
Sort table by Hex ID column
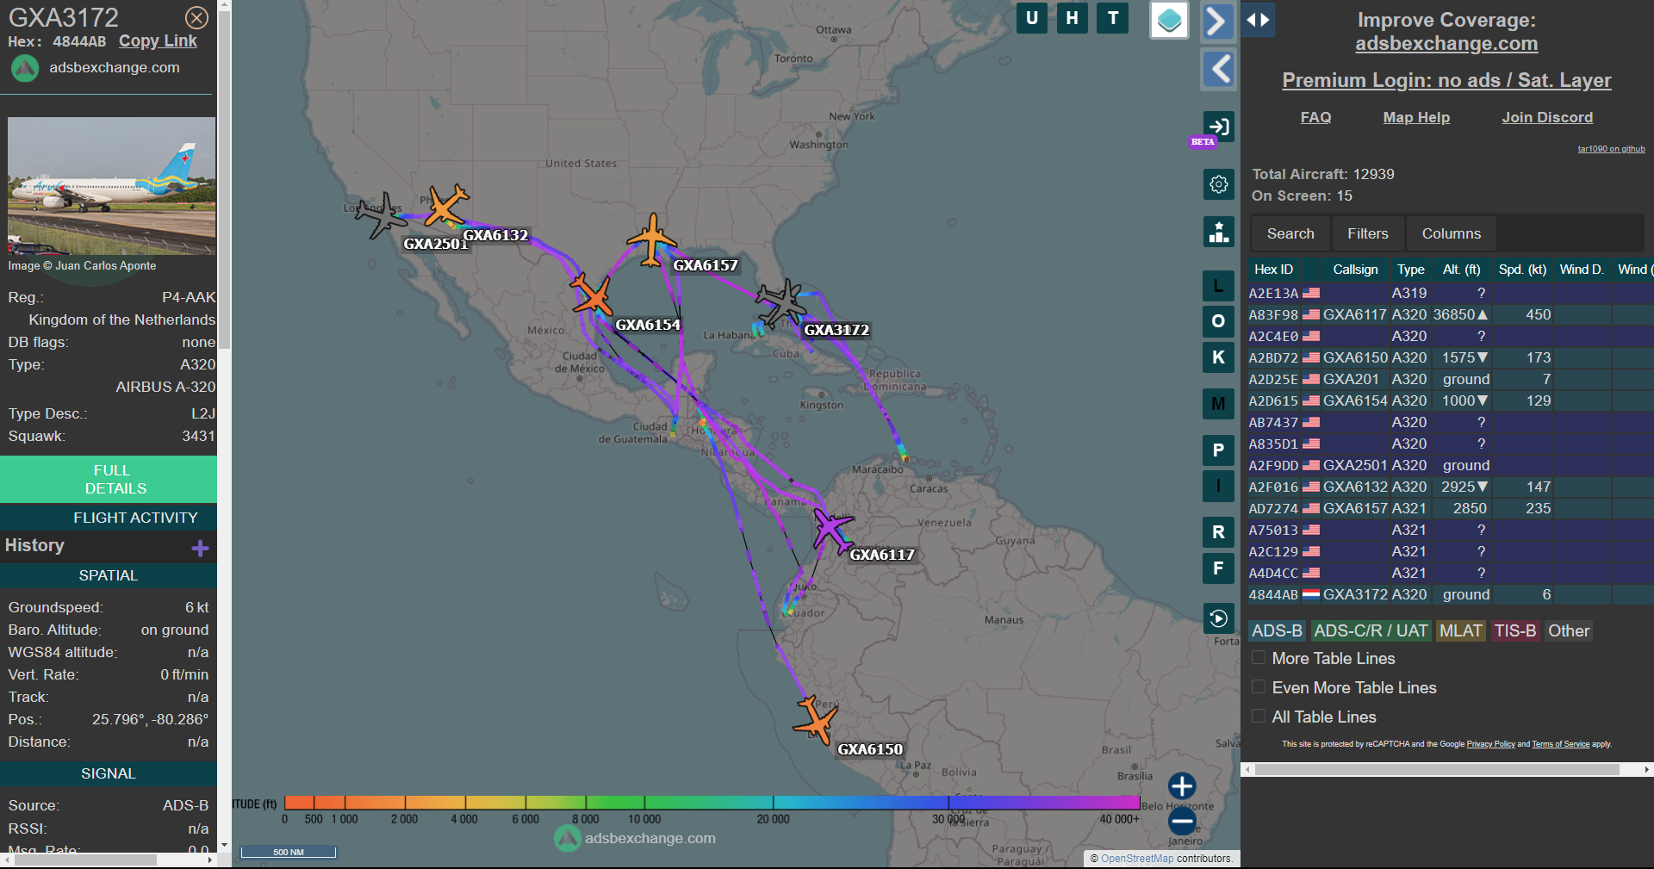(1273, 270)
